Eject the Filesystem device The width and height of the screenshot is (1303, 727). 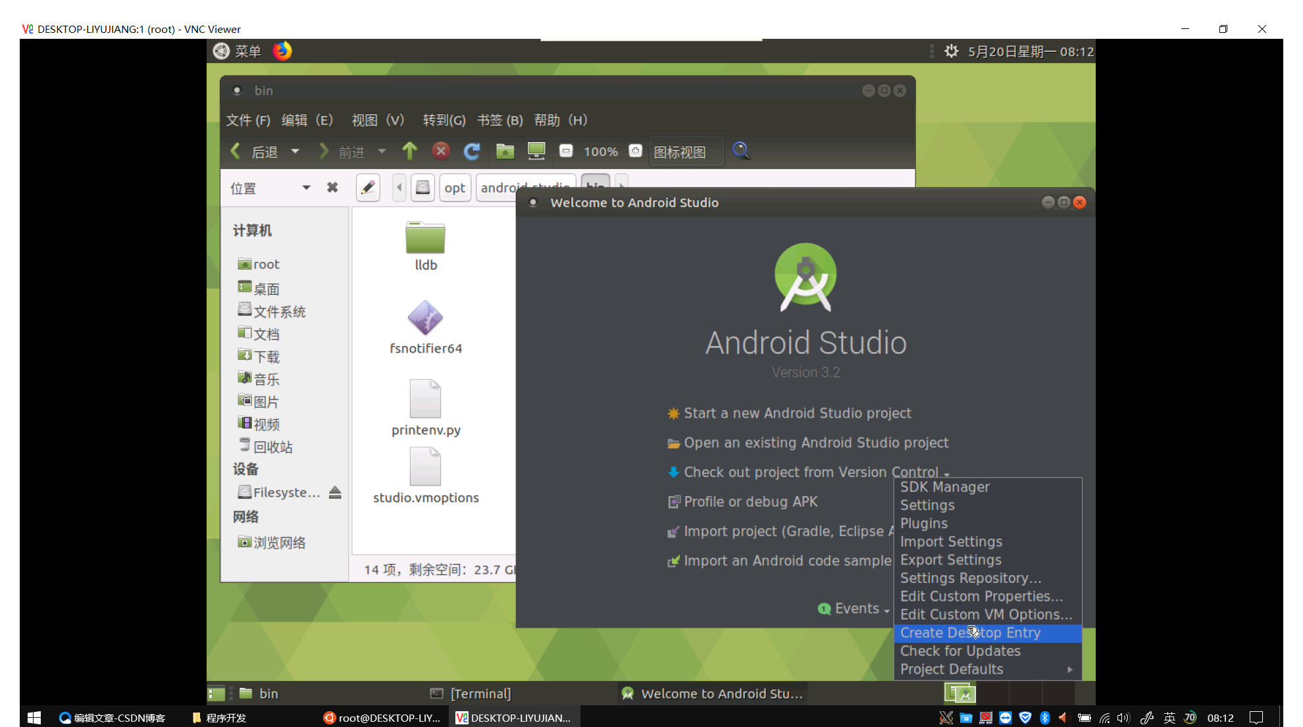tap(335, 492)
